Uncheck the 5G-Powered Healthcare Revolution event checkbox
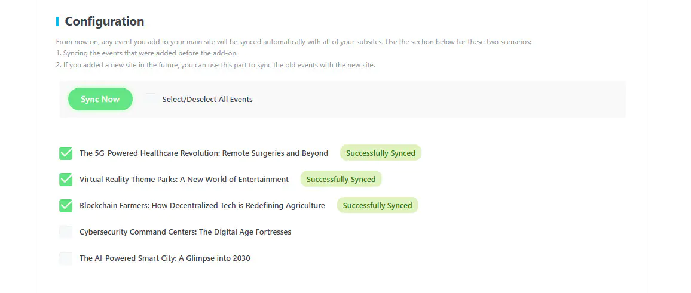691x293 pixels. point(66,153)
